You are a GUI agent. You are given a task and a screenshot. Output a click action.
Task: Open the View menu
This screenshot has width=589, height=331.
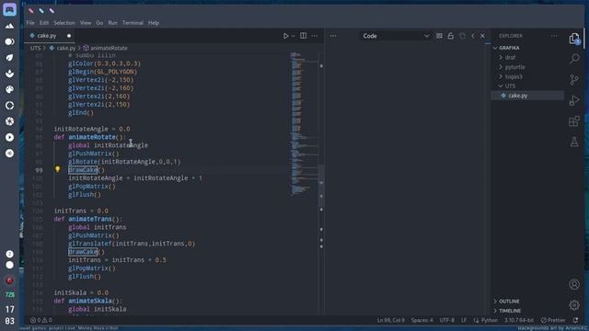86,23
